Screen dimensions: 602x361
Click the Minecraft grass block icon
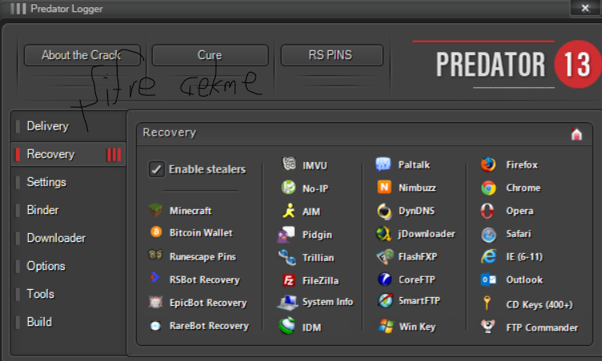click(155, 210)
